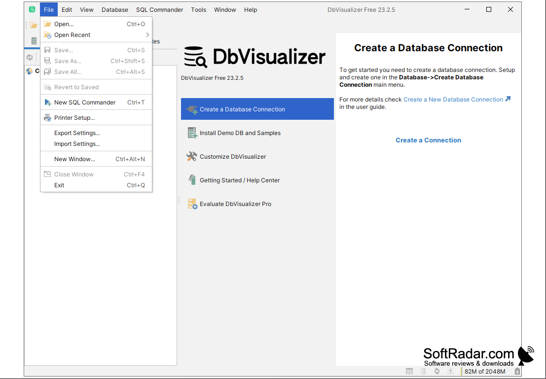Click the Install Demo DB server icon

coord(192,133)
